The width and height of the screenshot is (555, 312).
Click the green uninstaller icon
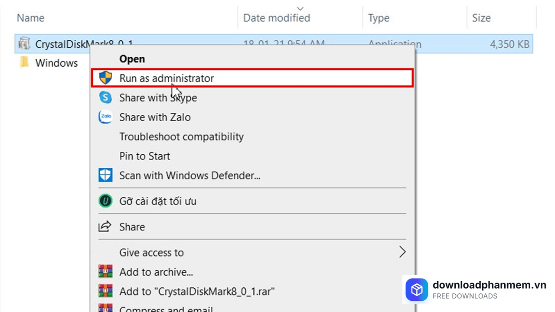[105, 201]
